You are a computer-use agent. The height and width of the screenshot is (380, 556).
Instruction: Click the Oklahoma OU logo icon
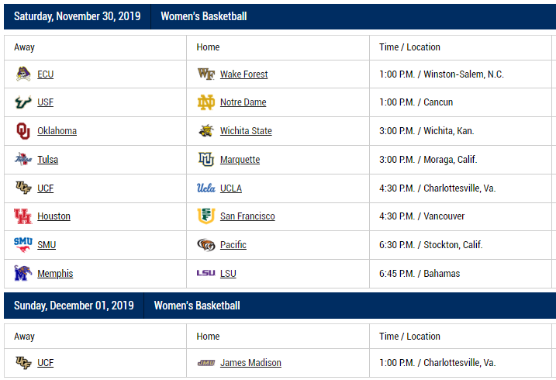coord(23,131)
